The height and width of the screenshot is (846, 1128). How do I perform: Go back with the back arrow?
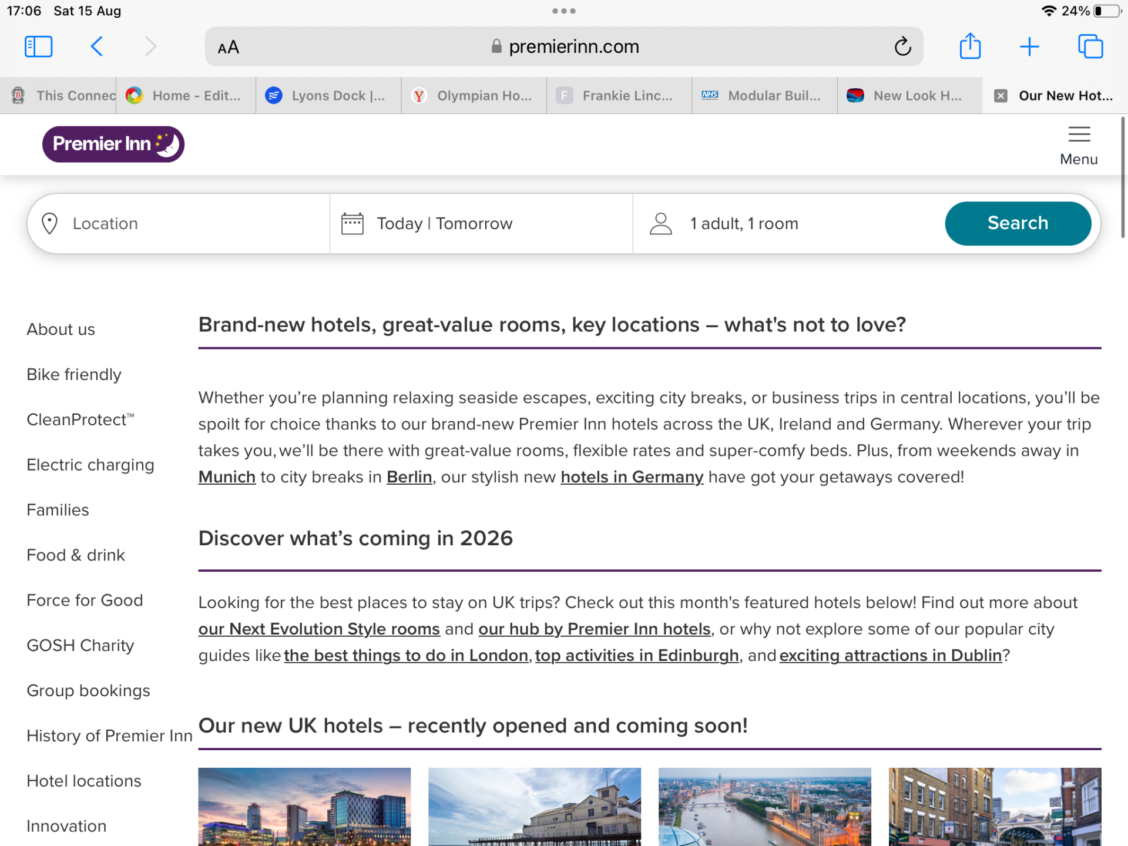97,46
